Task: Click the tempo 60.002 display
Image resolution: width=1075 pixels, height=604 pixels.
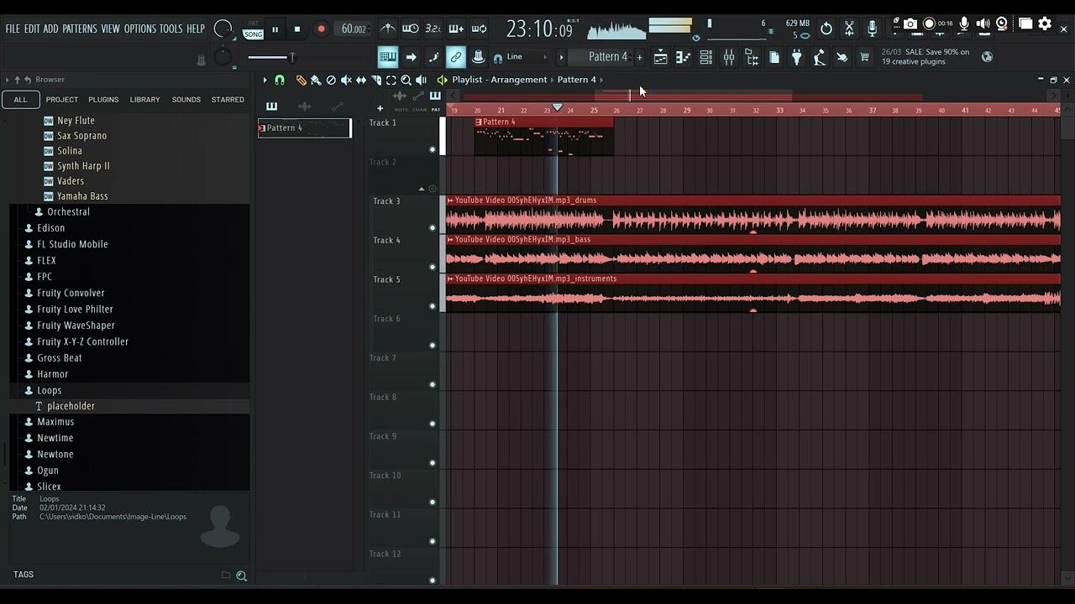Action: click(x=354, y=29)
